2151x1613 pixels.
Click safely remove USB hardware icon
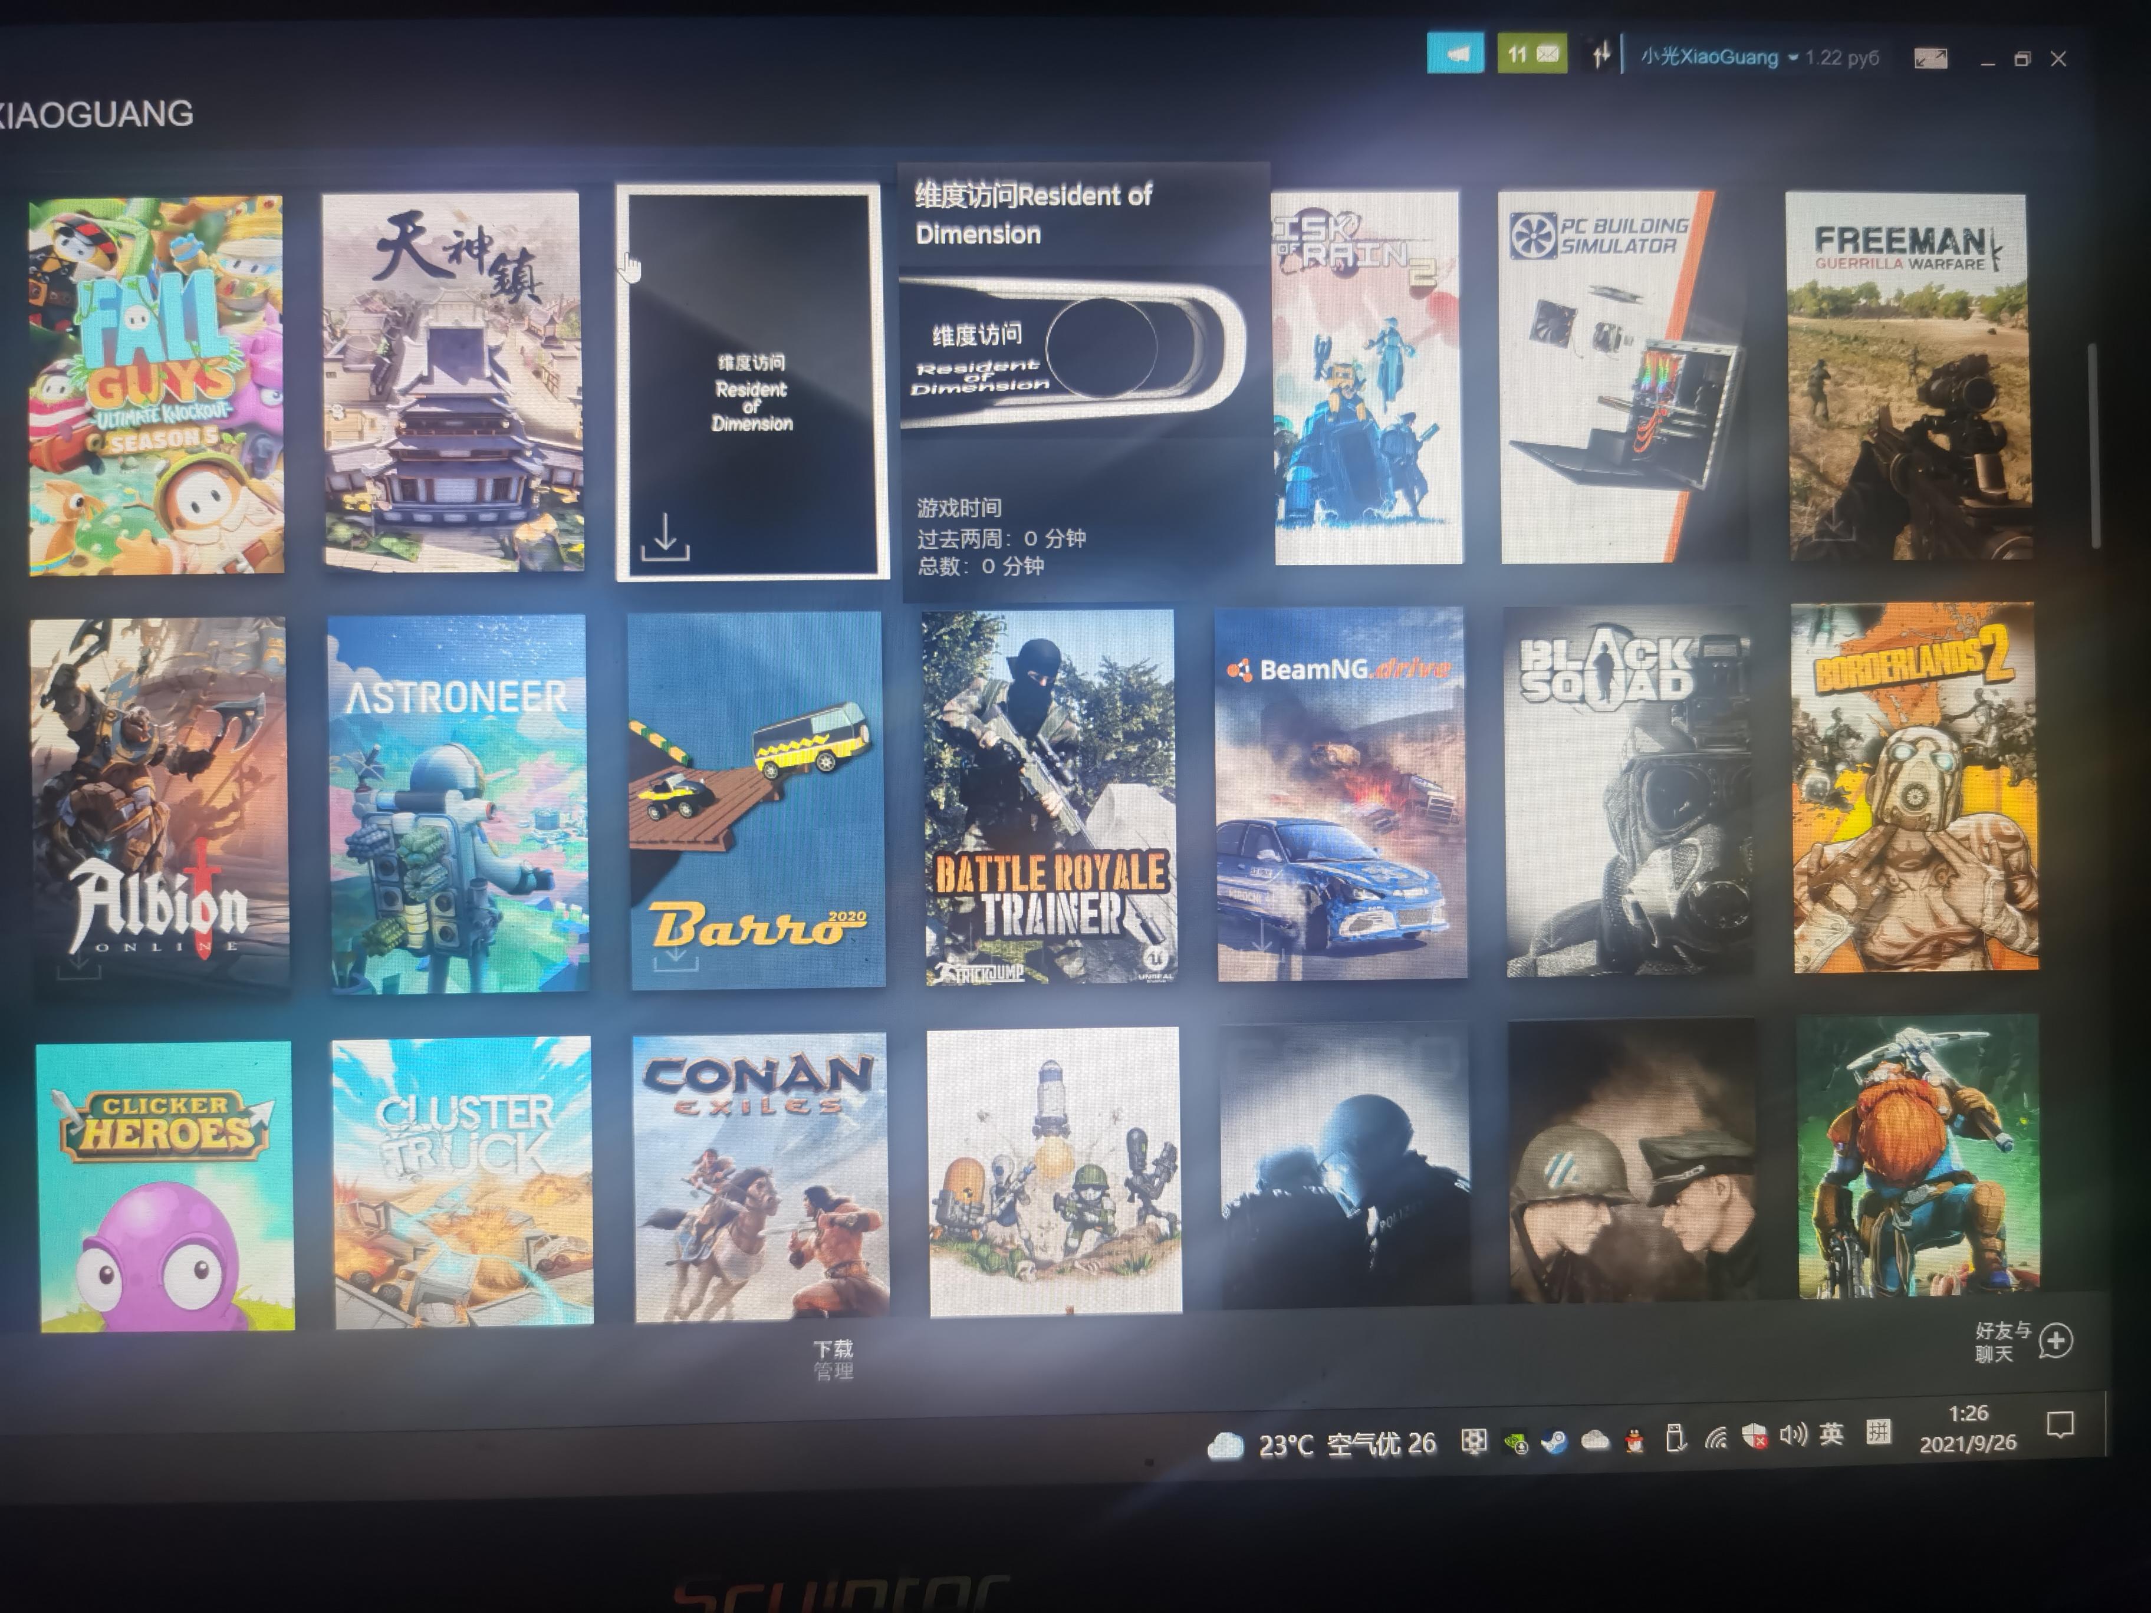(1676, 1438)
